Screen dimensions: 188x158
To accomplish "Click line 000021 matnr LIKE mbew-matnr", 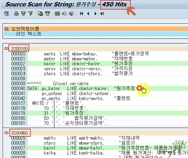I will (99, 59).
